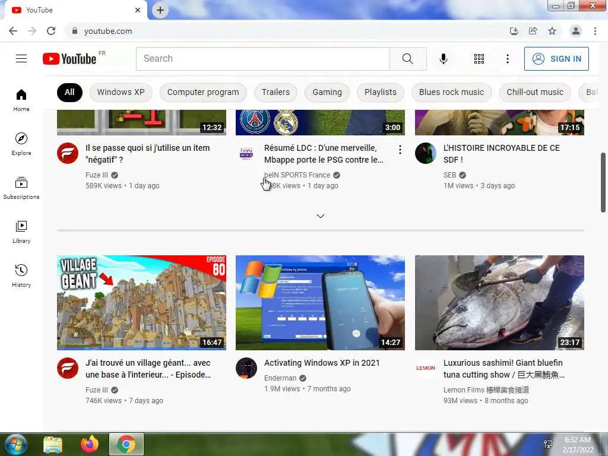Close the YouTube tab
The width and height of the screenshot is (608, 456).
click(138, 10)
